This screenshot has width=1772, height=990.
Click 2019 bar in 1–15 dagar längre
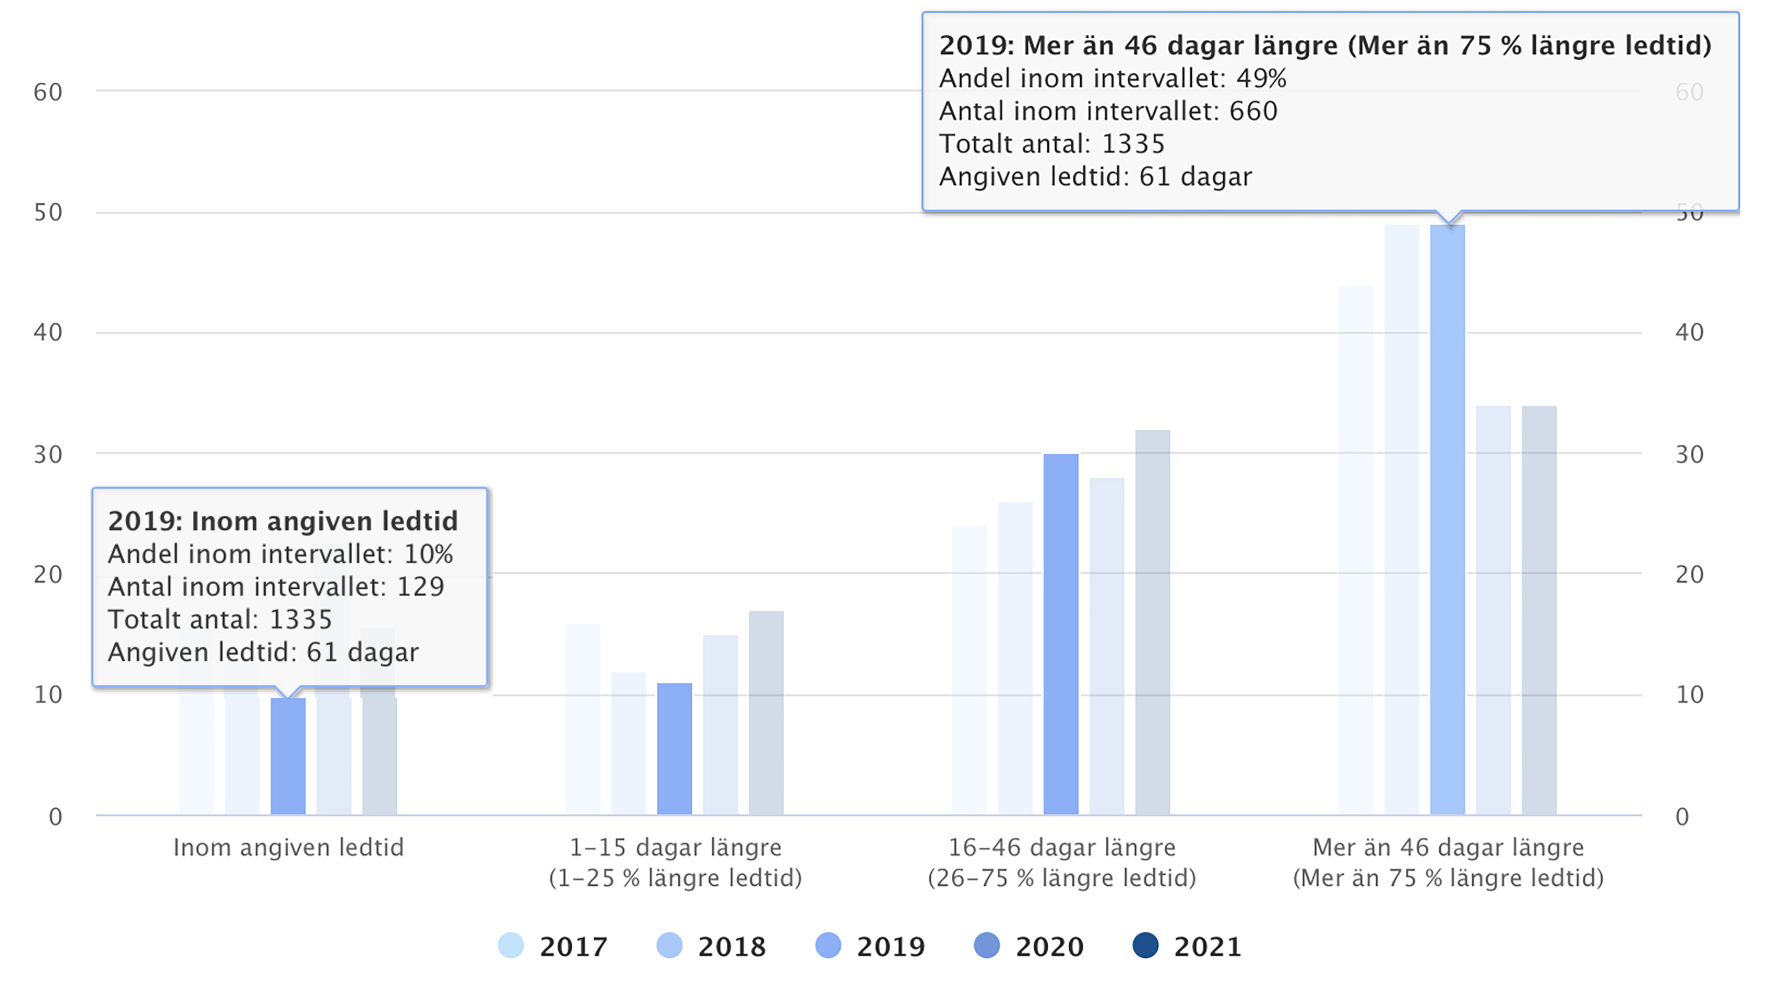[674, 750]
